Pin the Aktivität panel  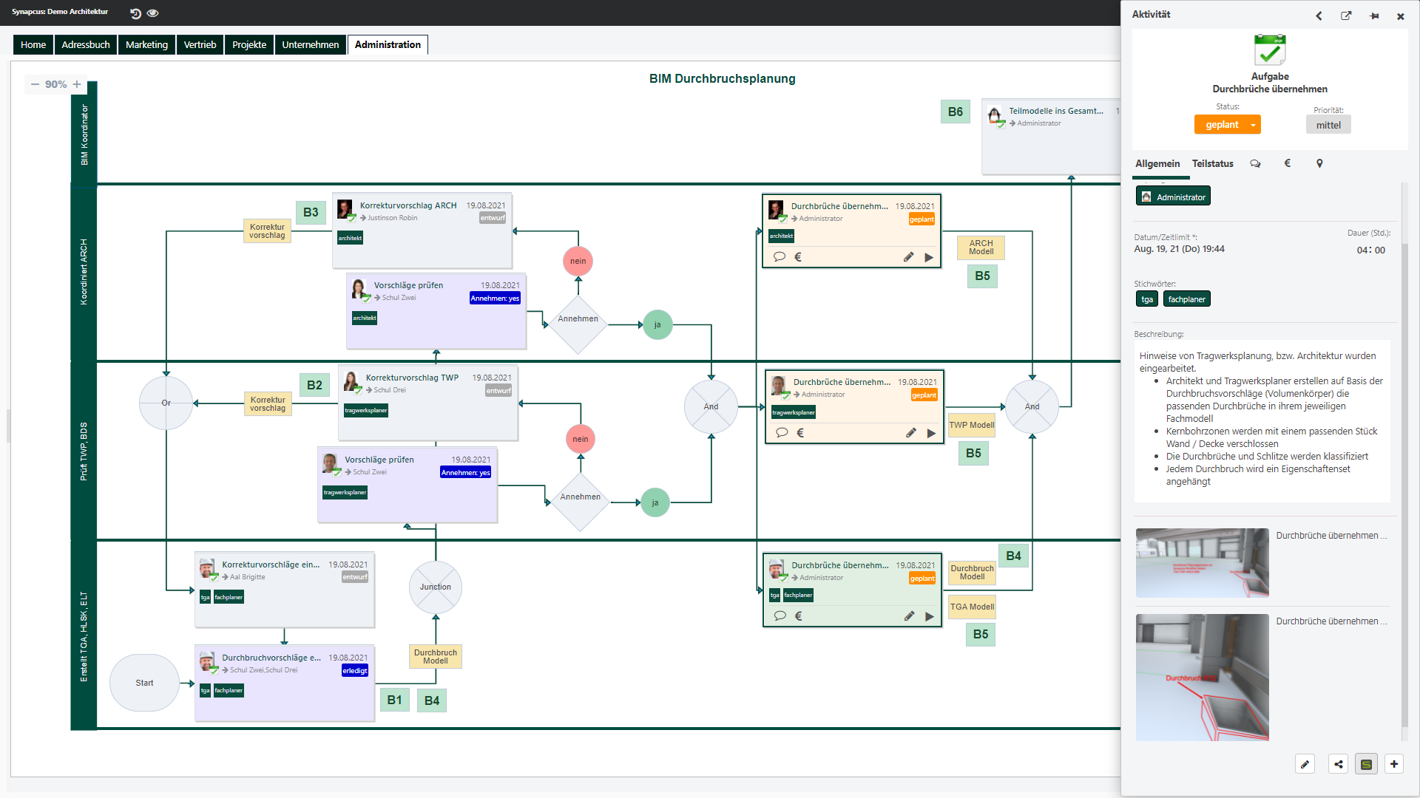point(1374,16)
